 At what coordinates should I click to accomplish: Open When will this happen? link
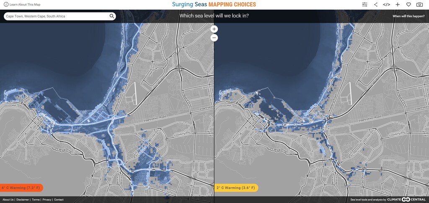[408, 16]
